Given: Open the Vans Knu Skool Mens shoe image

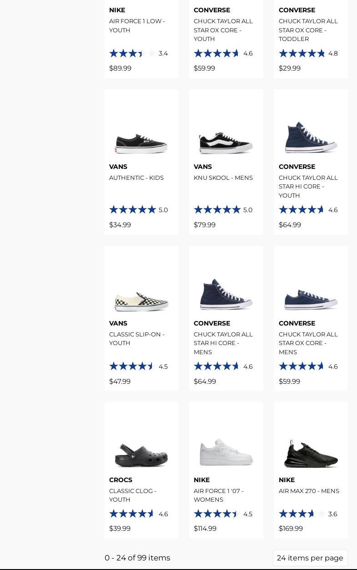Looking at the screenshot, I should [x=226, y=143].
